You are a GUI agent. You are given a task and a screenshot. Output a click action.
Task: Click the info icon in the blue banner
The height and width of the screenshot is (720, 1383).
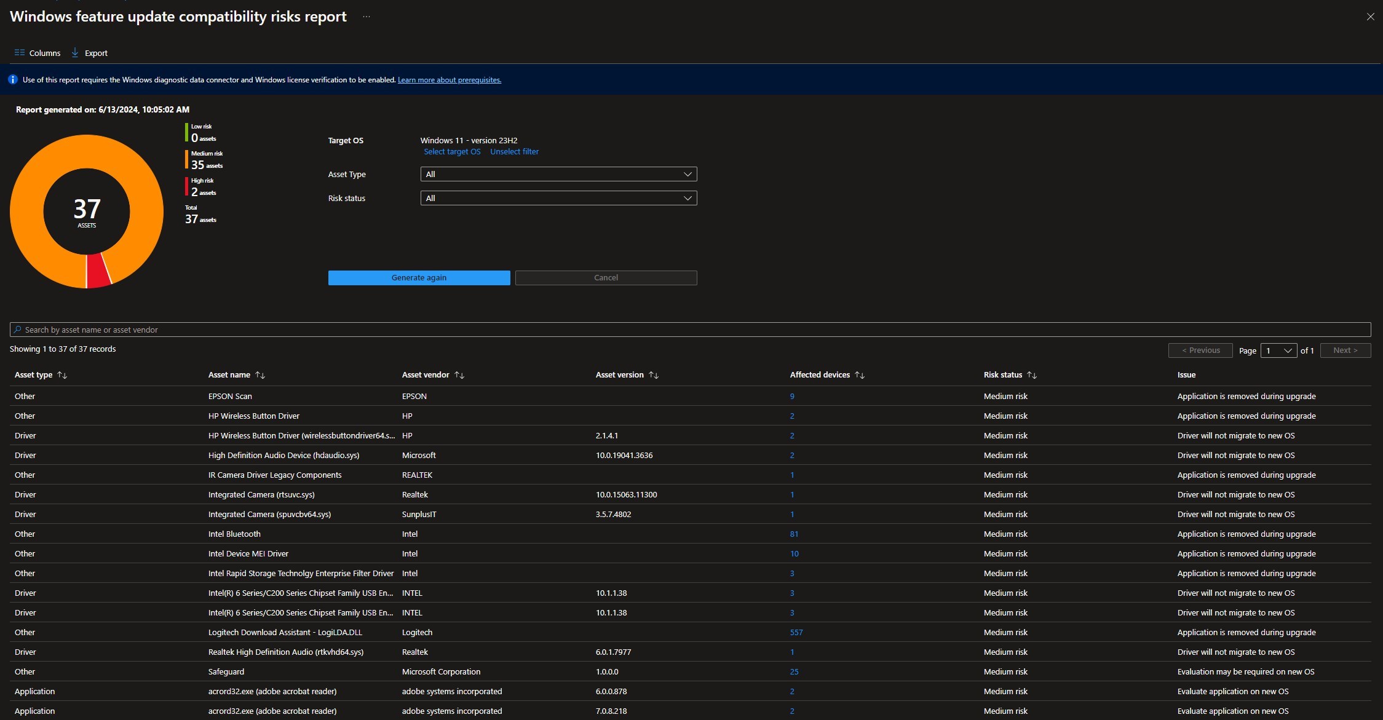[13, 79]
